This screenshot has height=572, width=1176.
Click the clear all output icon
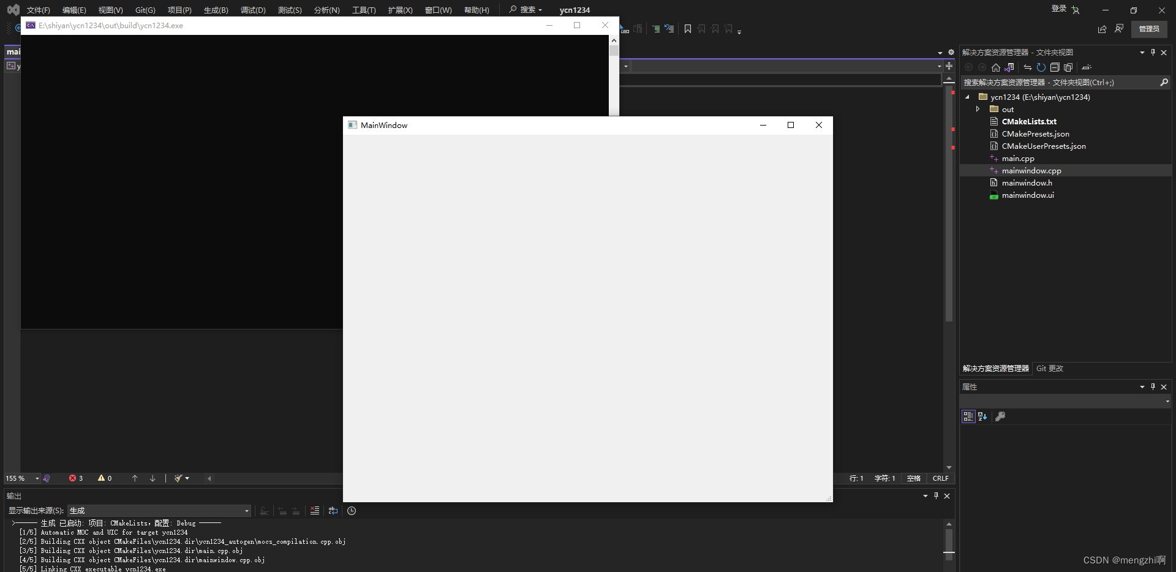point(315,510)
